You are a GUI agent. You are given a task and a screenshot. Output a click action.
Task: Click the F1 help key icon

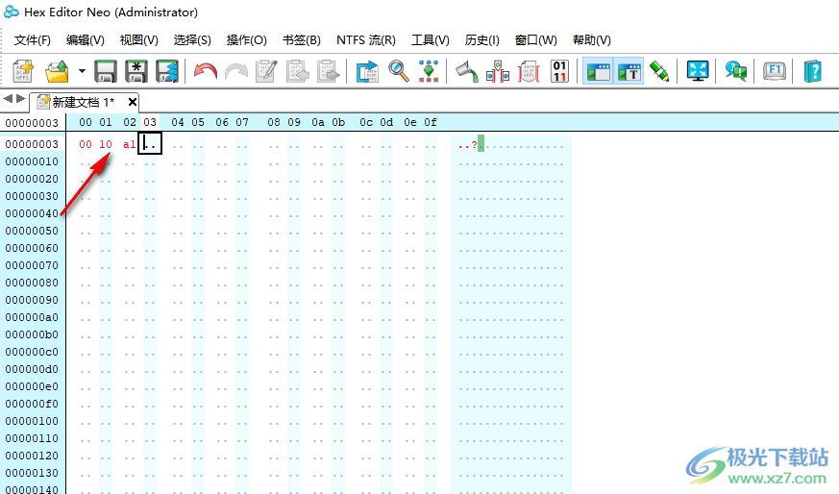click(775, 71)
